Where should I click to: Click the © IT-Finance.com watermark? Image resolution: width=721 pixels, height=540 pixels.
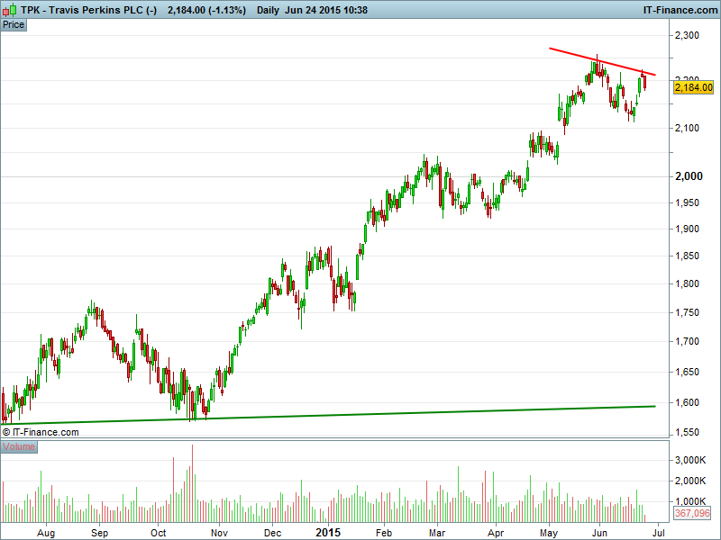[41, 432]
